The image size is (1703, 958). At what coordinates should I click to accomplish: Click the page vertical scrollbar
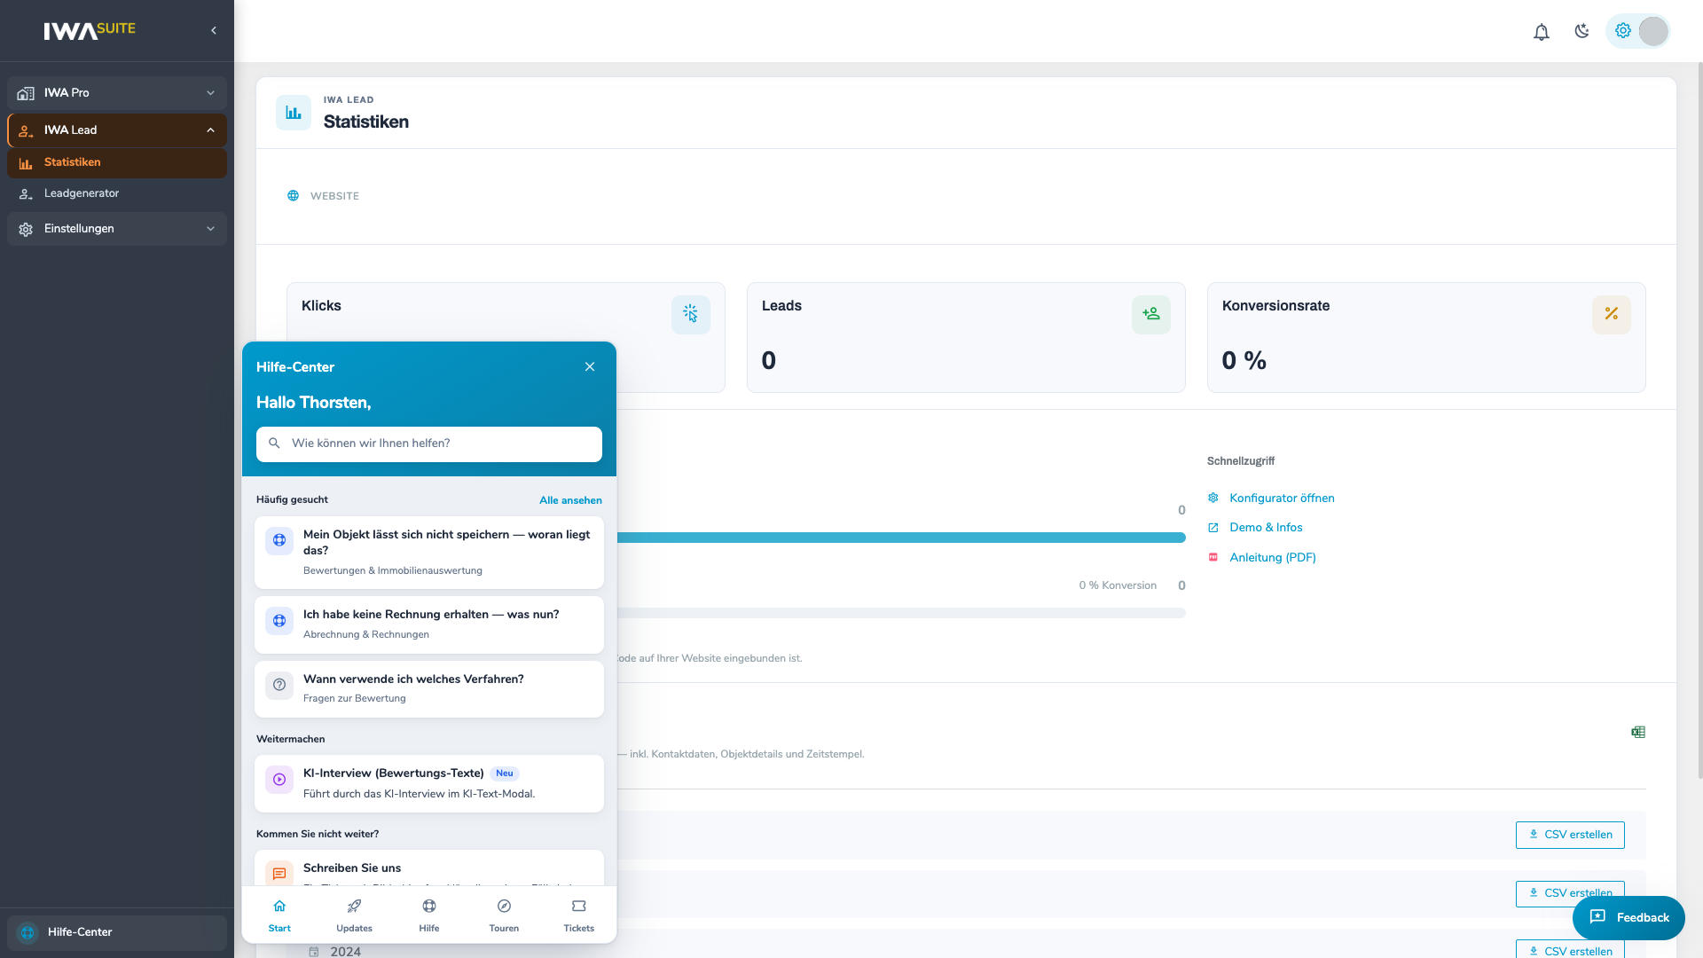[1699, 421]
